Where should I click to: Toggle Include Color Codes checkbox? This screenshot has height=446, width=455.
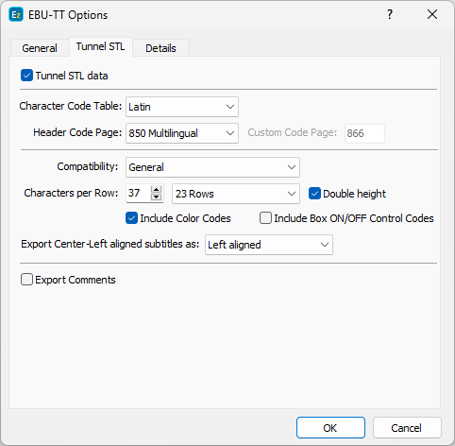point(131,218)
